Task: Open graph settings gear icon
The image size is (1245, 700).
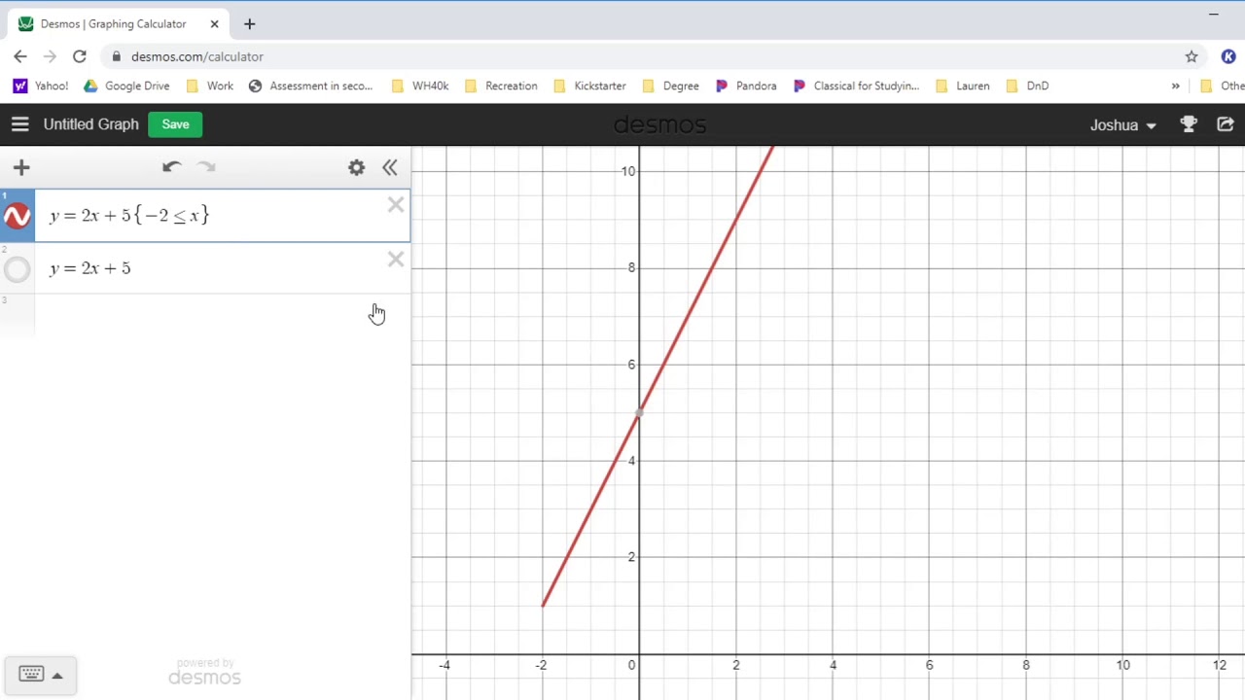Action: tap(357, 167)
